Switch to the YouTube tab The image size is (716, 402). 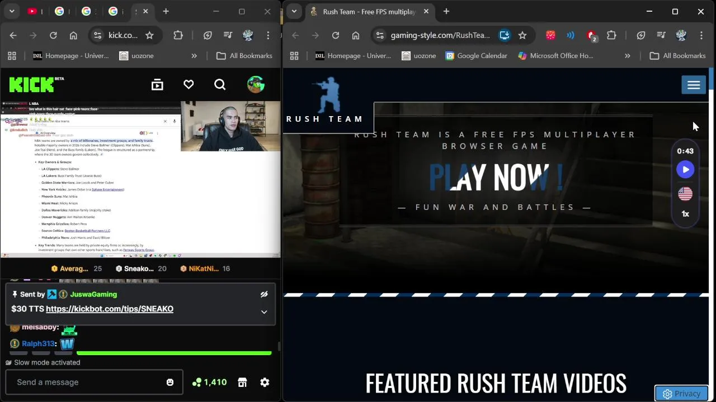tap(32, 11)
